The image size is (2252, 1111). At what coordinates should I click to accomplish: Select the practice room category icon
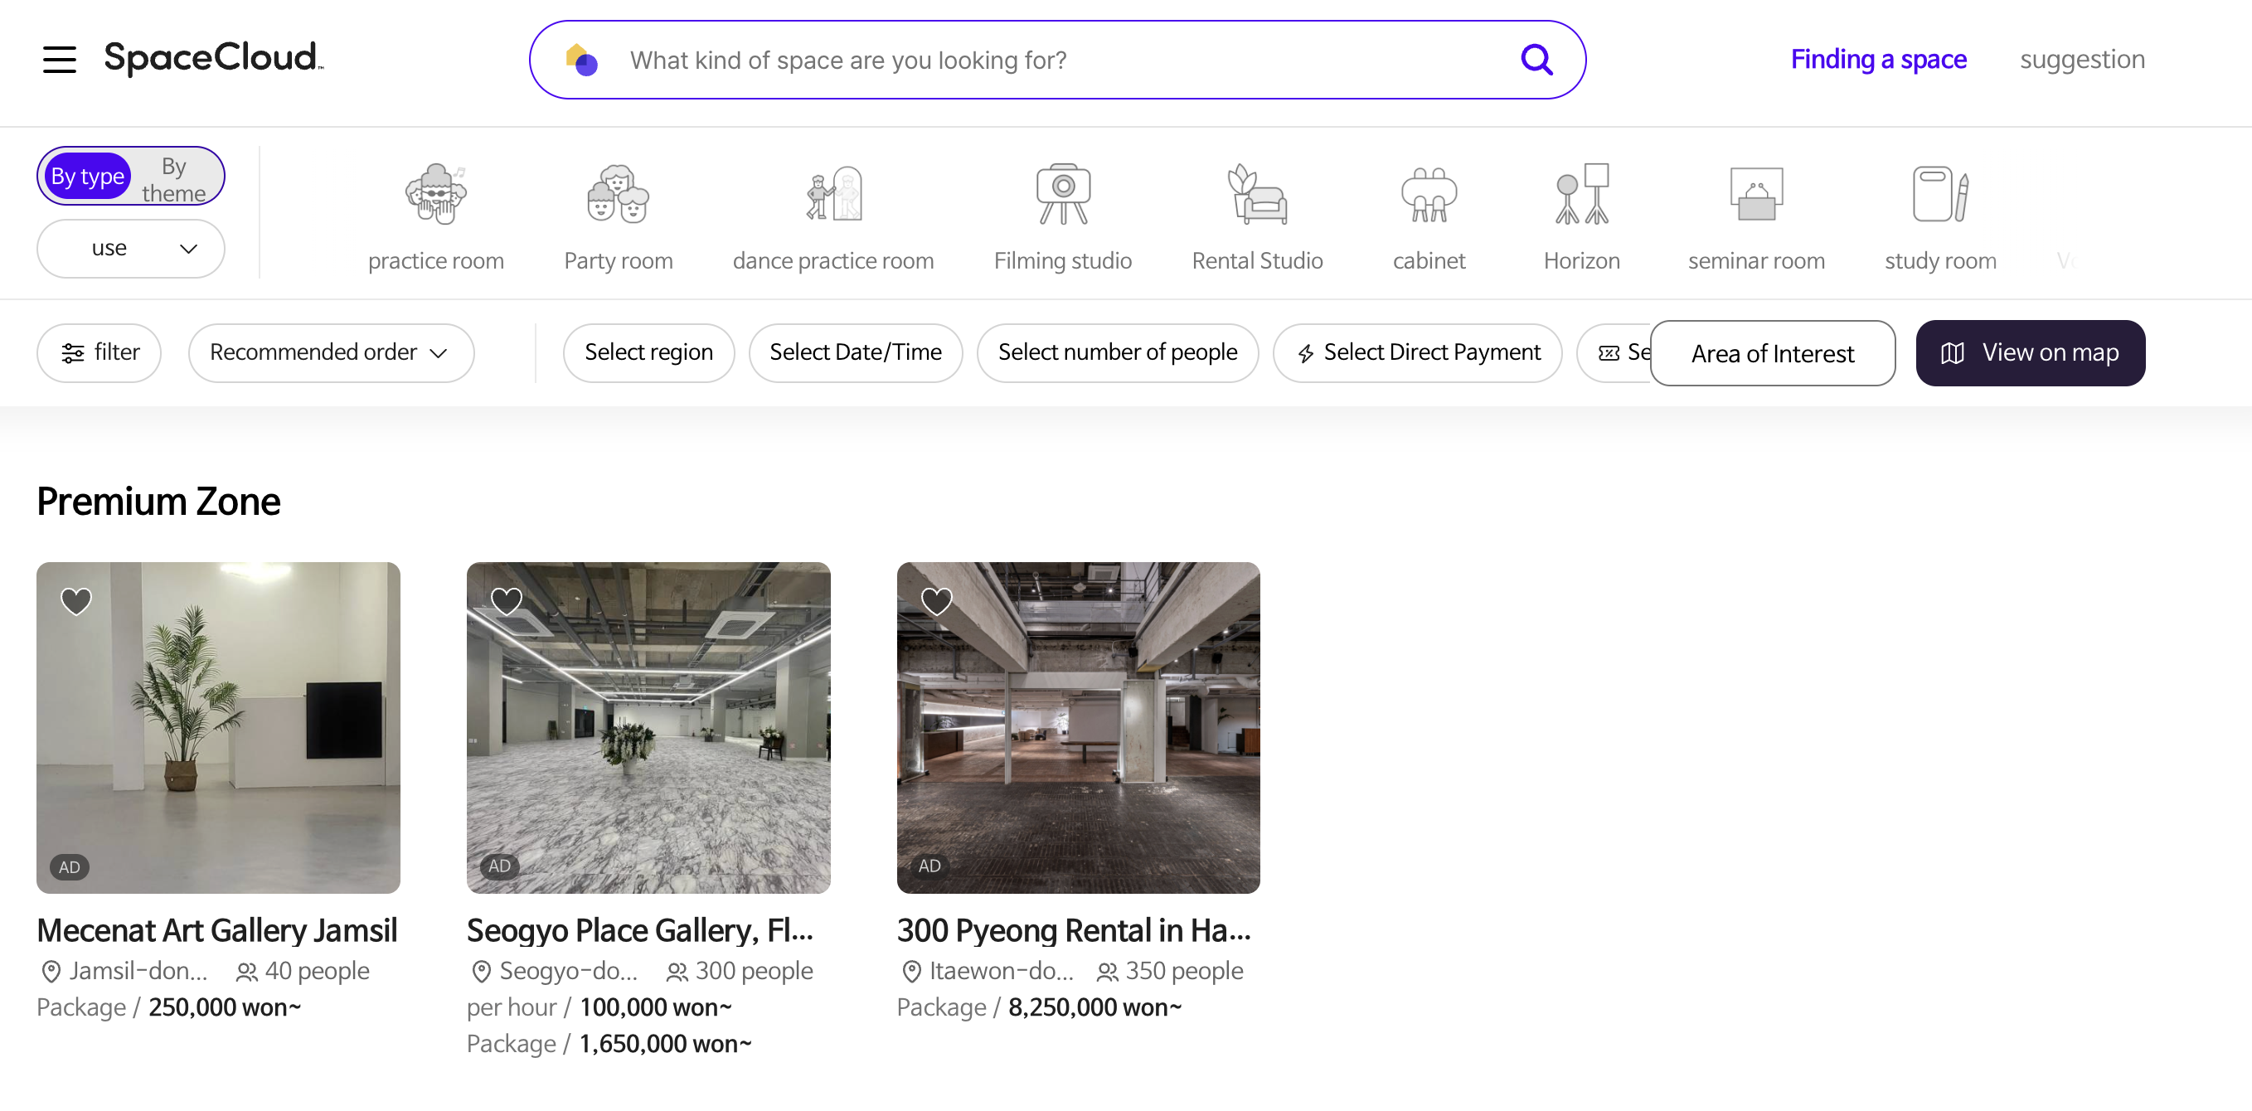435,194
